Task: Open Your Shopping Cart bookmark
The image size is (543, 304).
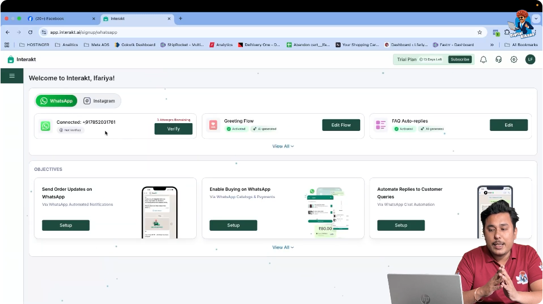Action: click(x=357, y=44)
